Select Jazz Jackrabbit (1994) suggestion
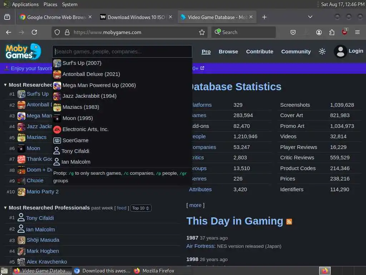 click(x=122, y=96)
